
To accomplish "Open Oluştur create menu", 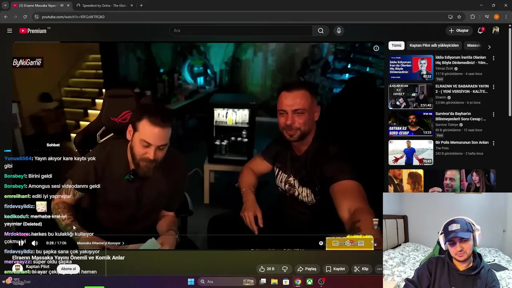I will 458,31.
